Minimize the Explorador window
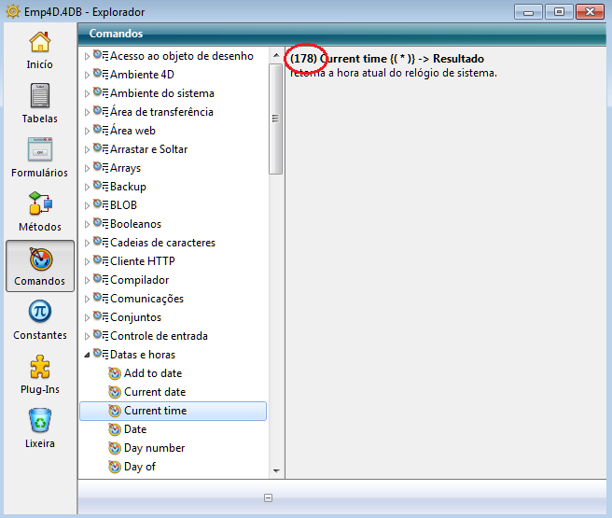This screenshot has height=518, width=612. coord(528,12)
